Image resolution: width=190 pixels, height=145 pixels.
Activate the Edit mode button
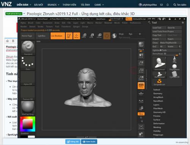pyautogui.click(x=69, y=36)
